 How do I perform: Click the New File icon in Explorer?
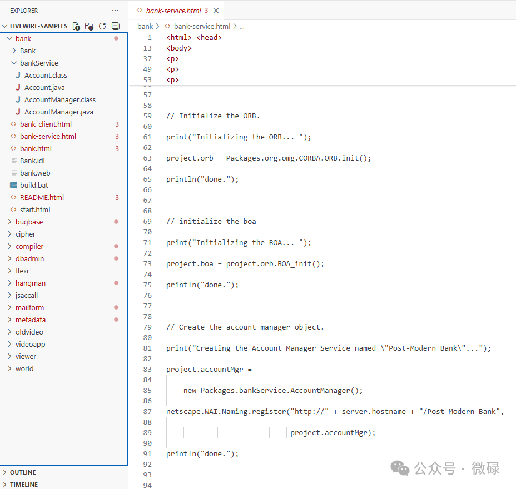pos(77,26)
